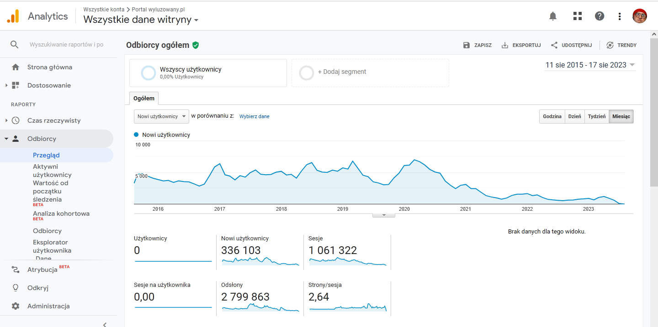The width and height of the screenshot is (658, 327).
Task: Open the date range picker
Action: (590, 65)
